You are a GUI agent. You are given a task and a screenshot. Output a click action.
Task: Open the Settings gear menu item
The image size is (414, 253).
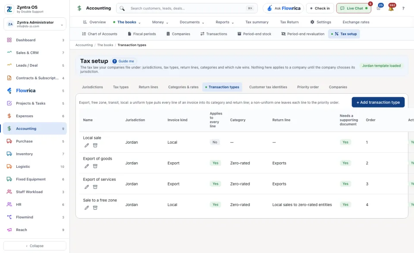(320, 22)
